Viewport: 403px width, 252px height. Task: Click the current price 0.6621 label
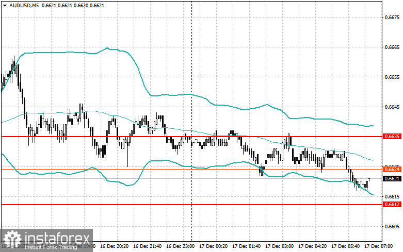tap(392, 178)
